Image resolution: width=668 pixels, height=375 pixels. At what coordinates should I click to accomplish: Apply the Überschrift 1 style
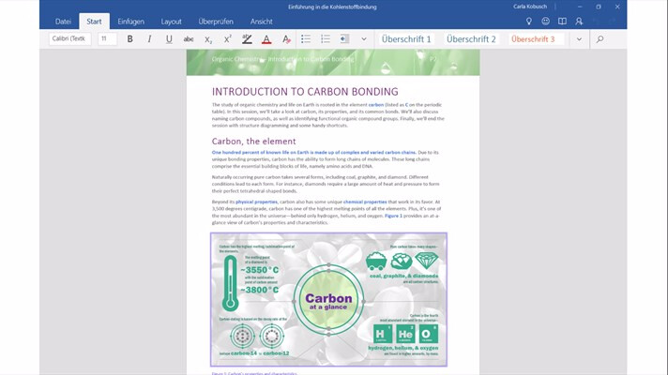tap(406, 39)
